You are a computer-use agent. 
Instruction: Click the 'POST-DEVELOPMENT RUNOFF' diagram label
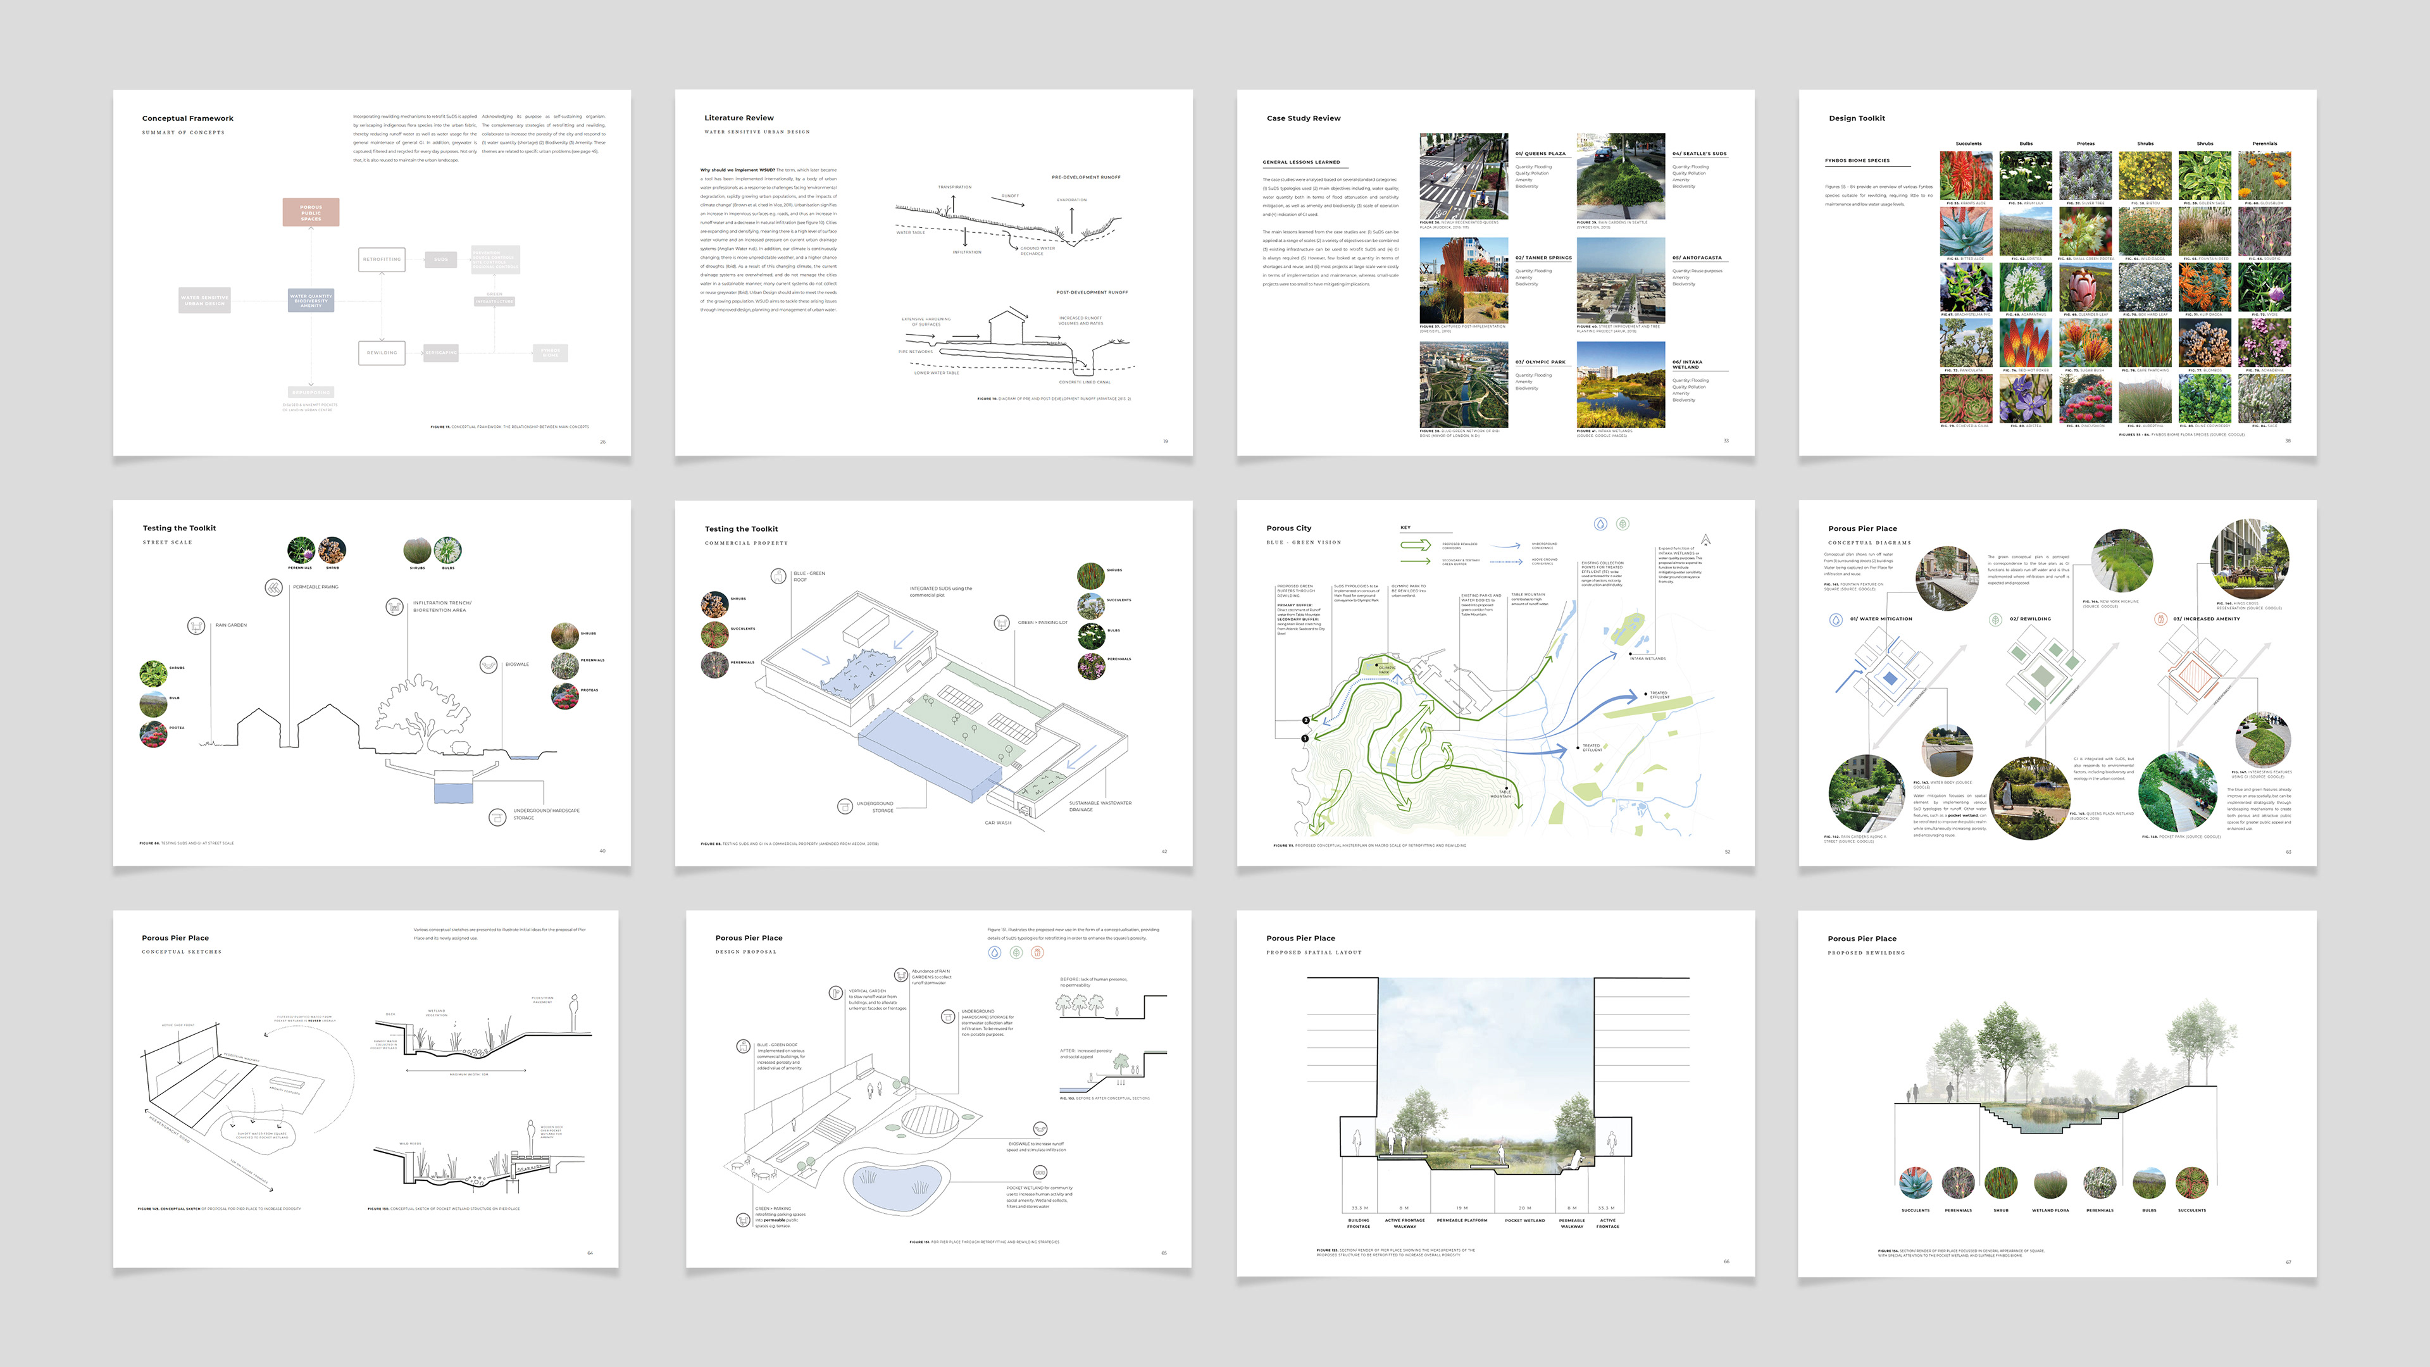[x=1092, y=292]
